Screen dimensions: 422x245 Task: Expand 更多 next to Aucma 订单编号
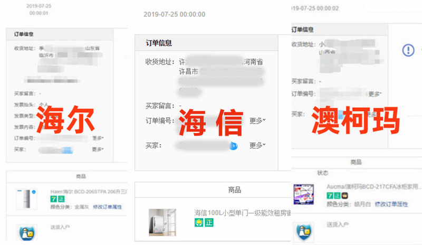tap(375, 94)
